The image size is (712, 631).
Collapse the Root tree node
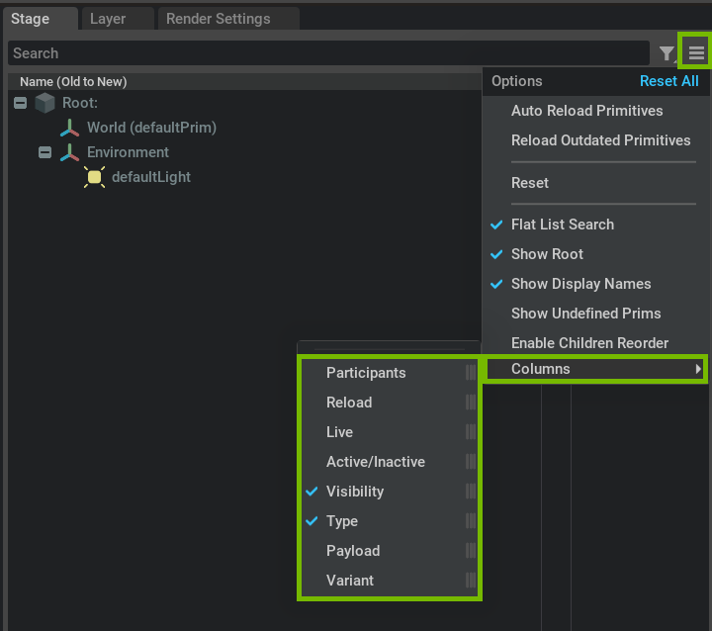[x=20, y=103]
